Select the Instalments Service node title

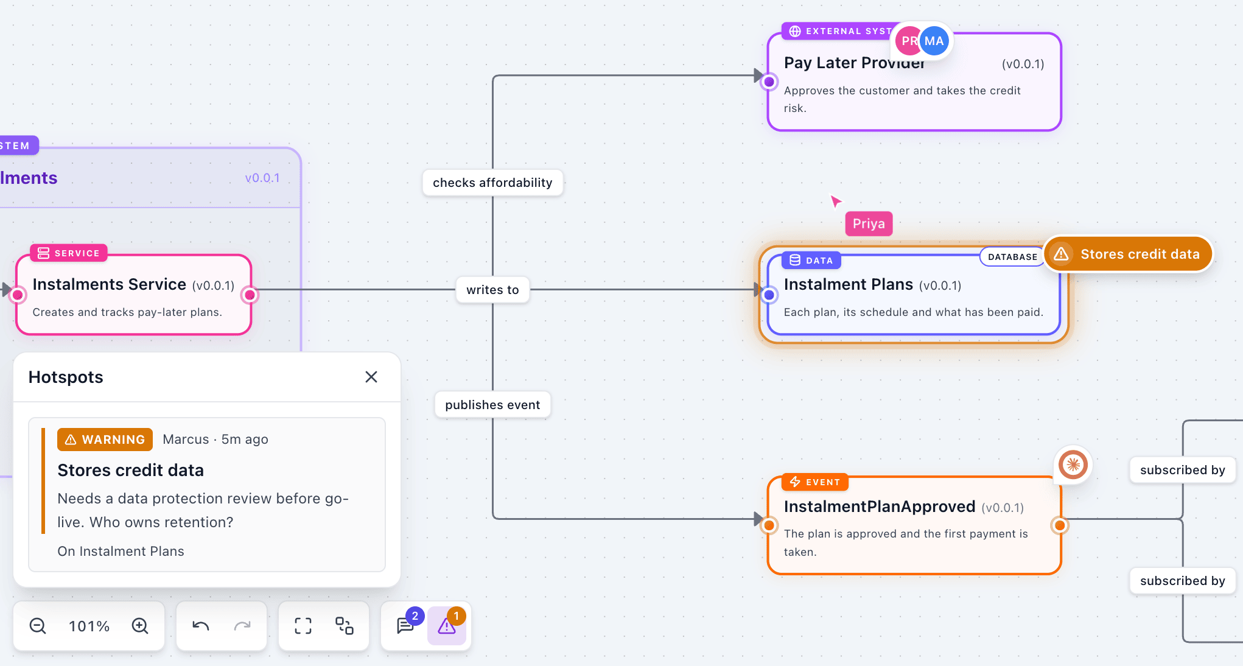110,284
